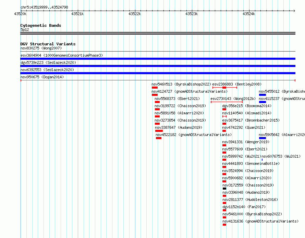The height and width of the screenshot is (238, 305).
Task: Open dgv5739n223 (Sedlazeck2020) variant label
Action: point(48,63)
